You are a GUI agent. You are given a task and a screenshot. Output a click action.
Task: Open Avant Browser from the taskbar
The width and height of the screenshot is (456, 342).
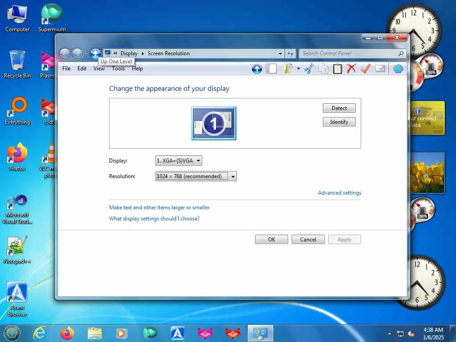[178, 333]
